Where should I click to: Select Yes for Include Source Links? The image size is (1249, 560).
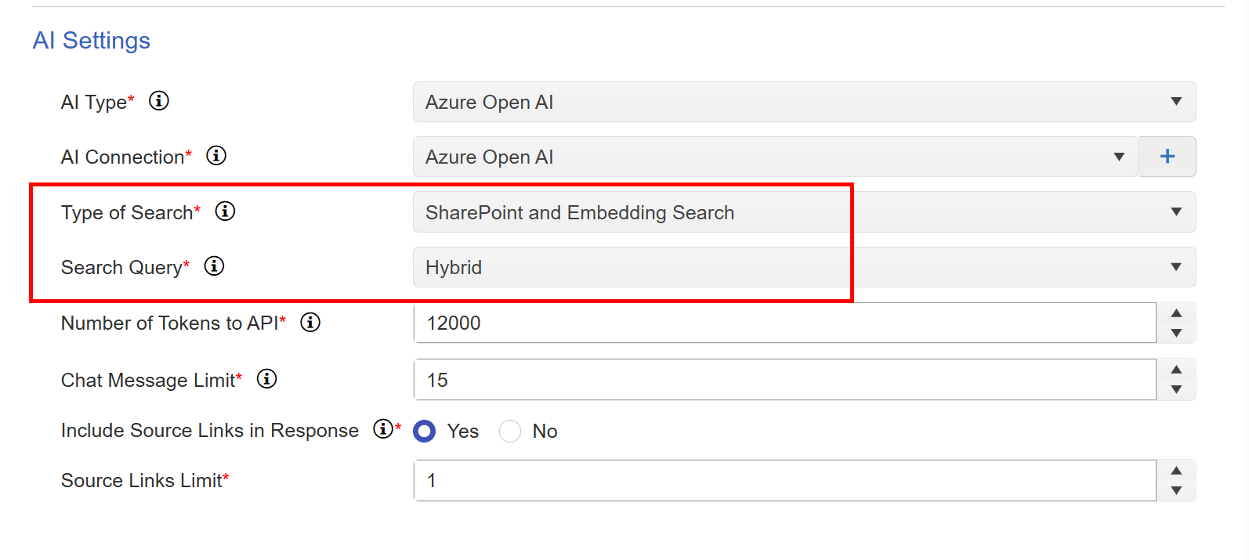click(425, 432)
